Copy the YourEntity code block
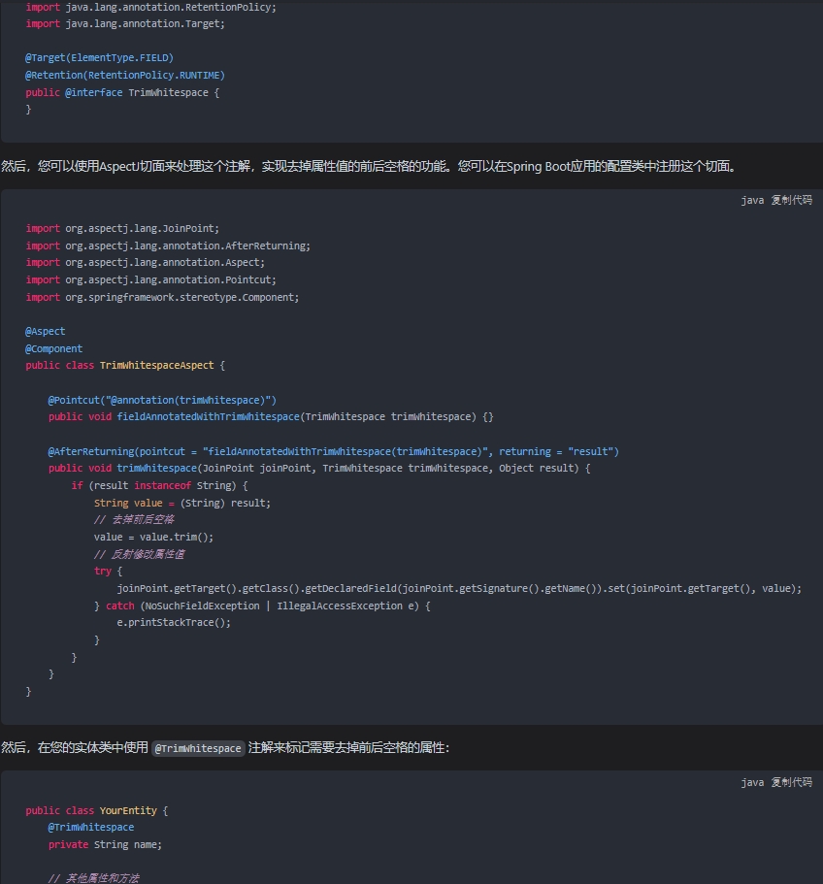823x884 pixels. [x=791, y=782]
